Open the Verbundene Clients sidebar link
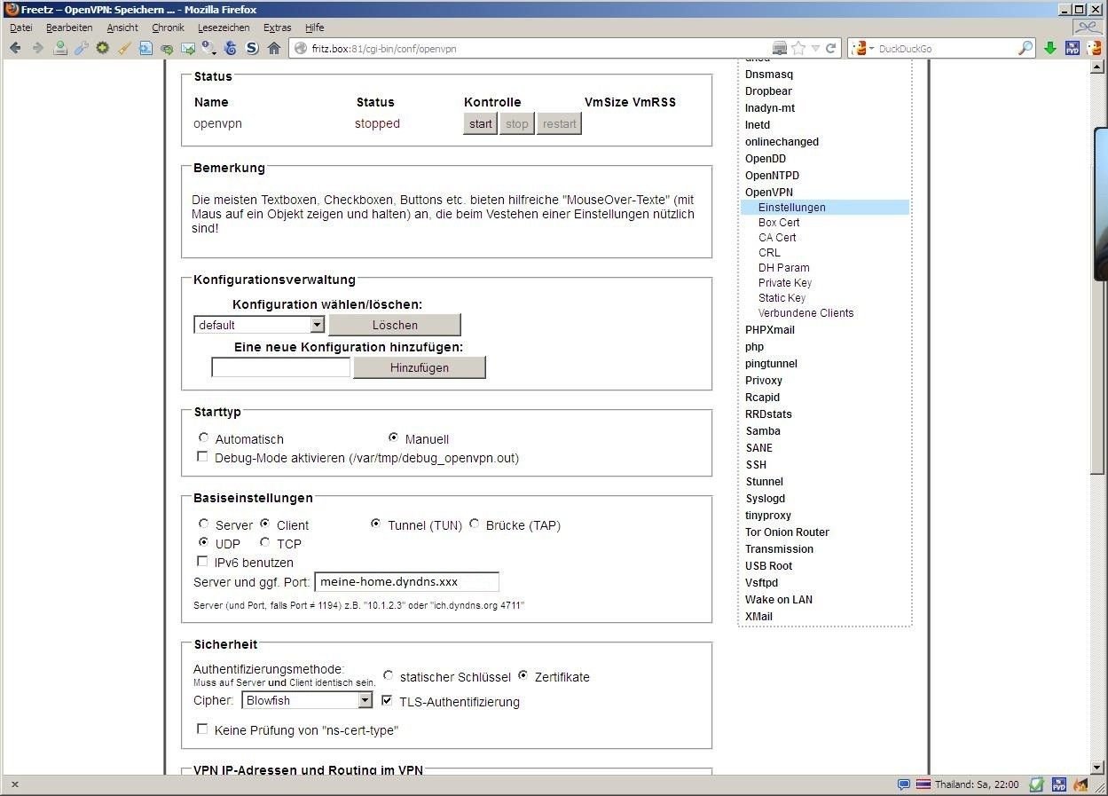Image resolution: width=1108 pixels, height=796 pixels. tap(805, 312)
